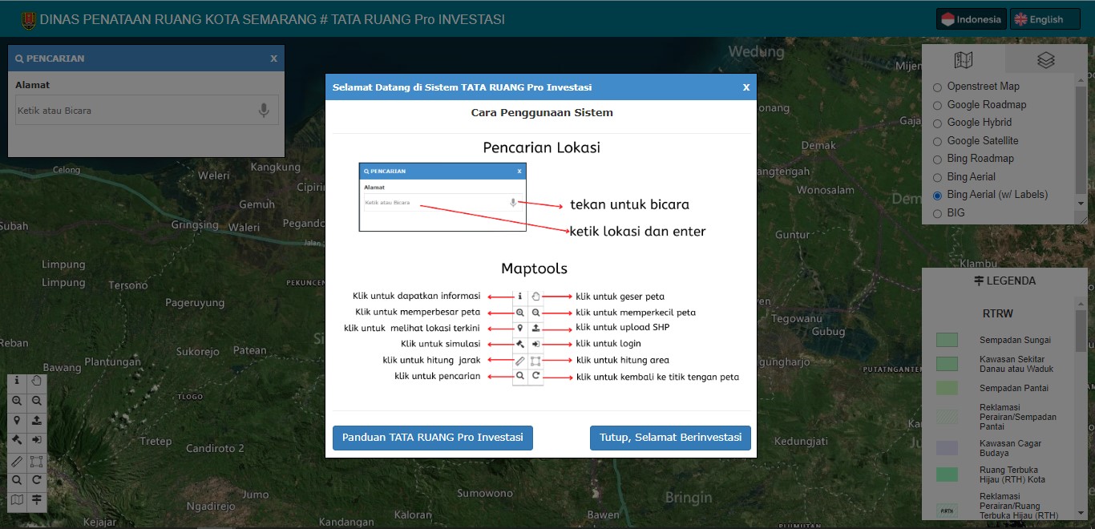Click Panduan TATA RUANG Pro Investasi button

click(433, 438)
